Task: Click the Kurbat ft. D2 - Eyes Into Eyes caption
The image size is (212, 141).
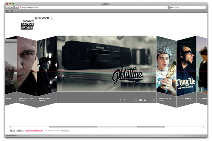Action: [x=26, y=99]
